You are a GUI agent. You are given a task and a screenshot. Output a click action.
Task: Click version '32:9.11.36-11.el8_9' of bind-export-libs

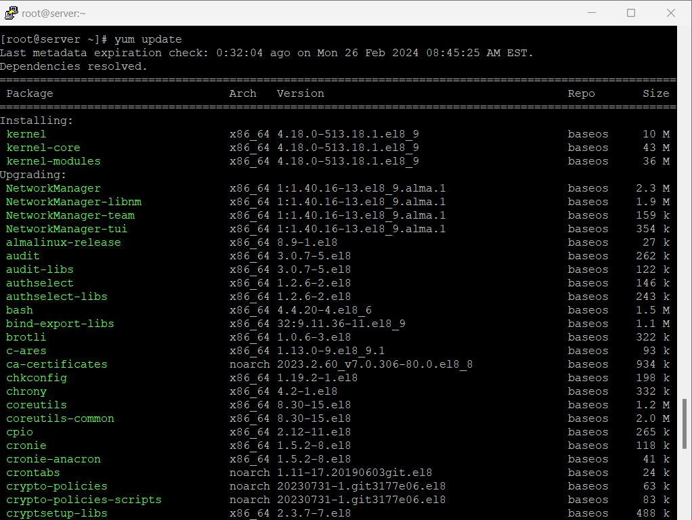point(341,324)
